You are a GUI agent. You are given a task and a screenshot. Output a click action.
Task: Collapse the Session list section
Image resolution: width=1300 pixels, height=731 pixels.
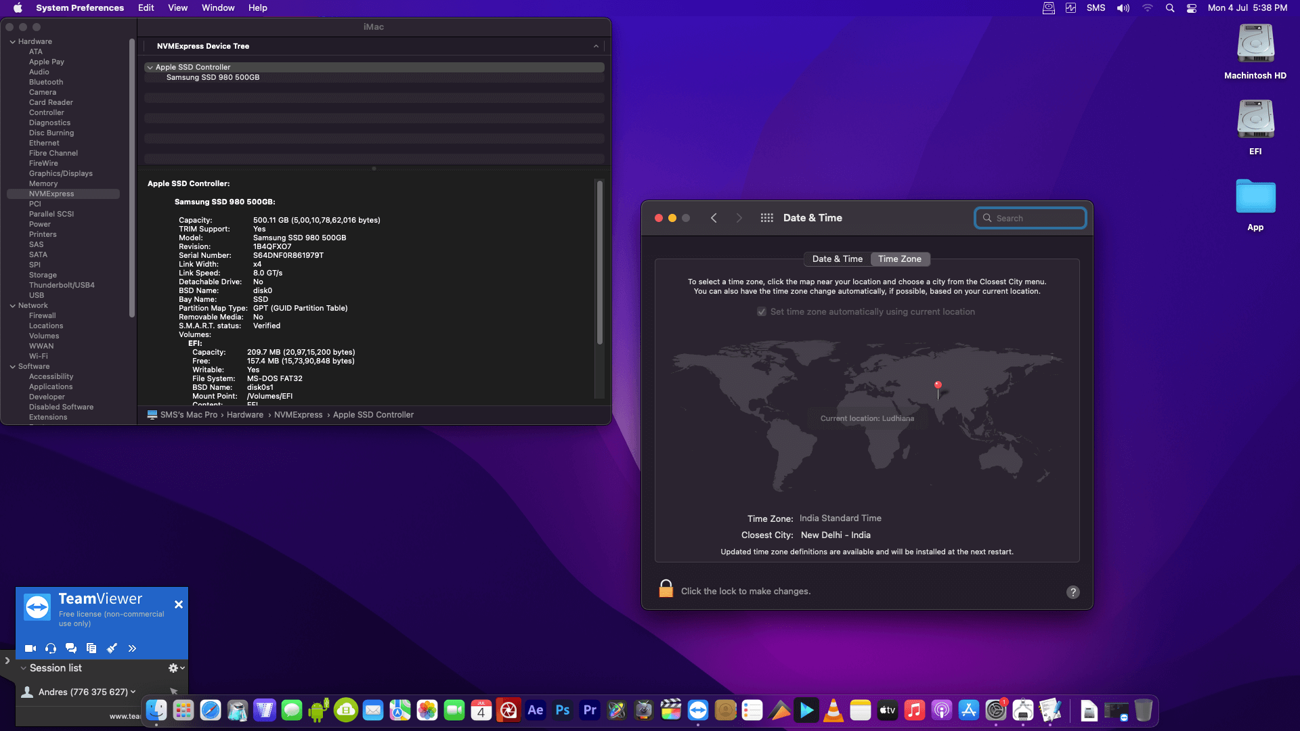click(24, 668)
